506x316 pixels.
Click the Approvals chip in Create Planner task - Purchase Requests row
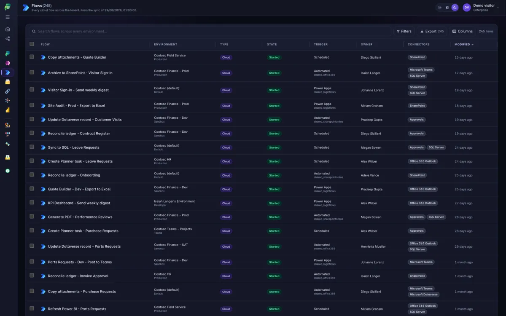[x=417, y=231]
